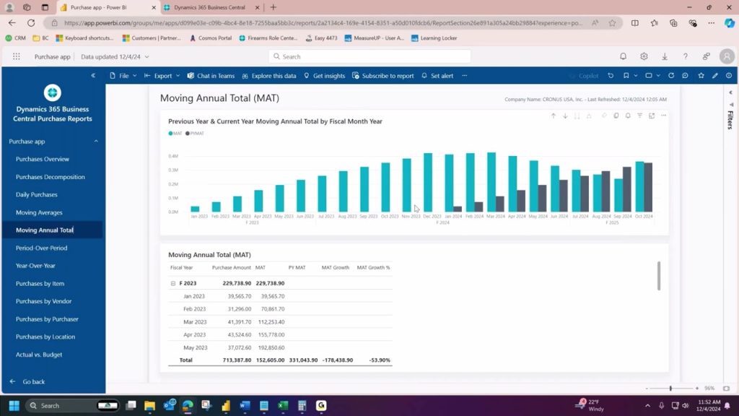The height and width of the screenshot is (416, 739).
Task: Click Subscribe to report button
Action: (382, 75)
